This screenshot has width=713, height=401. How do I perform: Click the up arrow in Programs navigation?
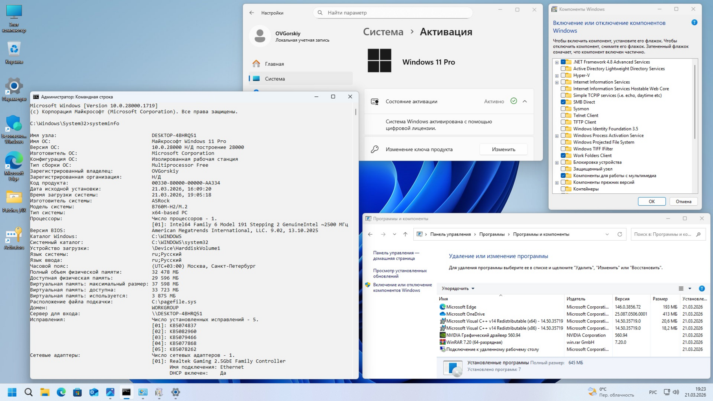coord(405,234)
